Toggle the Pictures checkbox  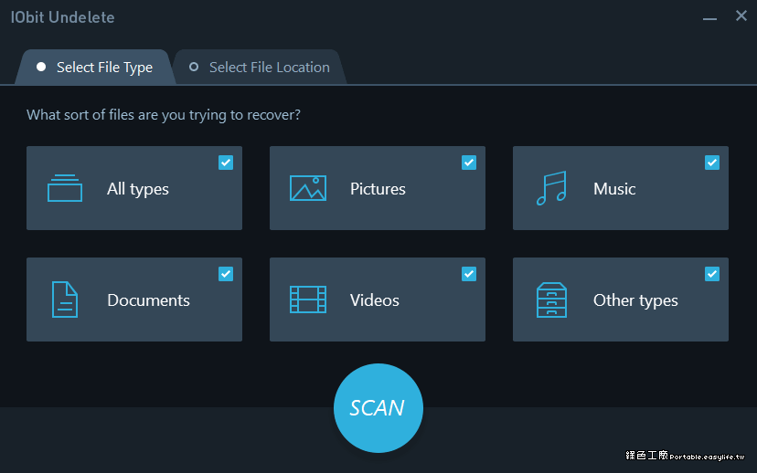tap(469, 163)
